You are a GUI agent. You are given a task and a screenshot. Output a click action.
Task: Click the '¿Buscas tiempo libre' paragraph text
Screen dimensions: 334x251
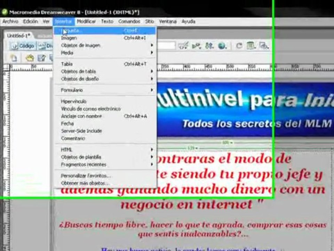pyautogui.click(x=193, y=225)
